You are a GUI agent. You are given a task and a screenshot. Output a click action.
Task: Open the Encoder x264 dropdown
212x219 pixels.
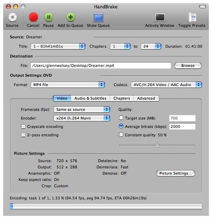click(82, 118)
